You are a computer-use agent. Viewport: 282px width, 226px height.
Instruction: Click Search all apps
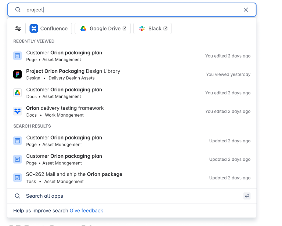(132, 196)
